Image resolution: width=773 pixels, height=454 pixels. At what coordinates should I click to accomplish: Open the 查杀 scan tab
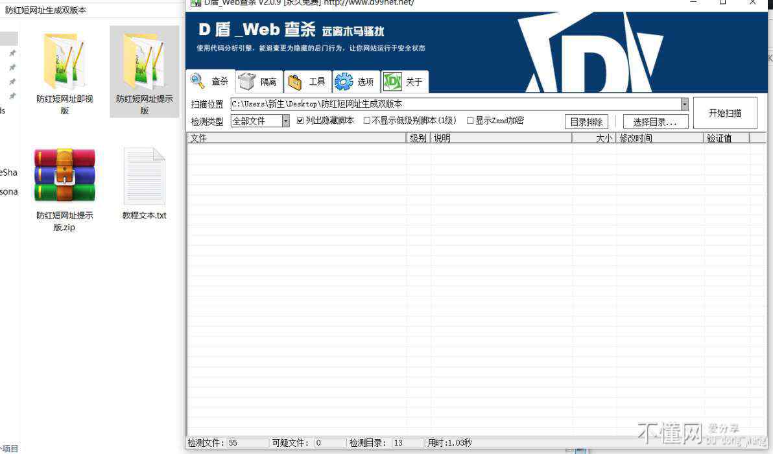coord(211,81)
